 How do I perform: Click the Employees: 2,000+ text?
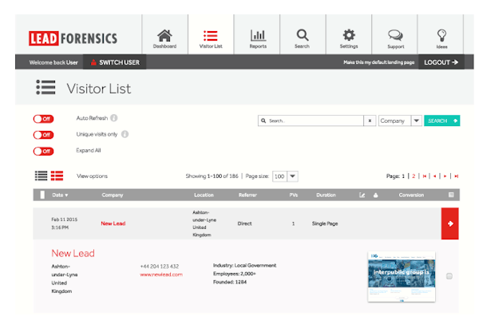click(234, 274)
